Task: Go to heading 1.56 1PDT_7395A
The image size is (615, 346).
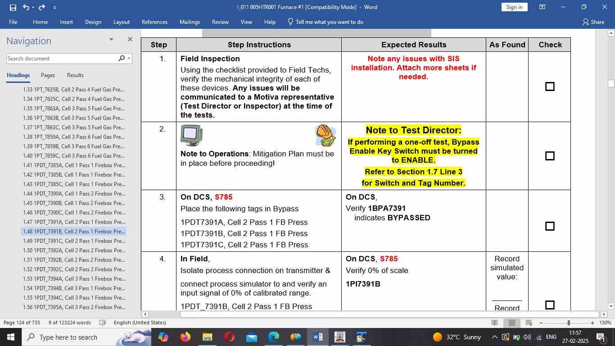Action: click(74, 307)
